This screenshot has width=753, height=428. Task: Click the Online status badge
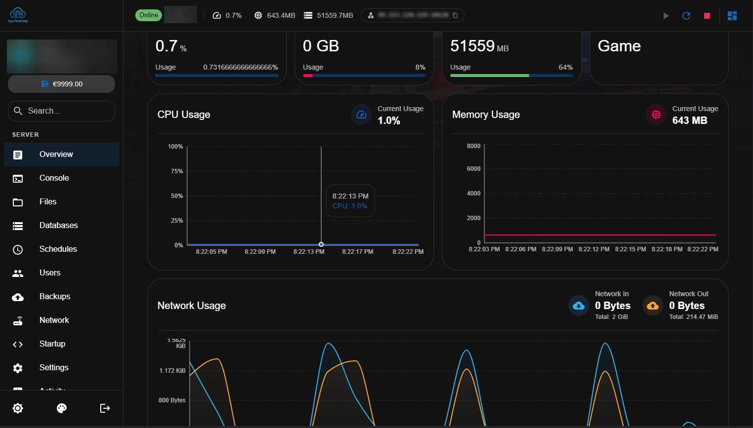click(x=149, y=15)
